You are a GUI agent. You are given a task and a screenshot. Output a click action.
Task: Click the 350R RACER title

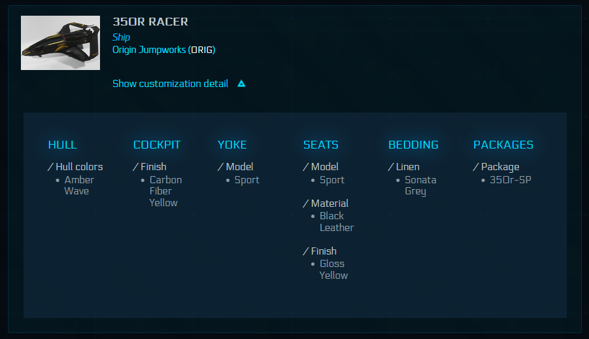point(150,22)
